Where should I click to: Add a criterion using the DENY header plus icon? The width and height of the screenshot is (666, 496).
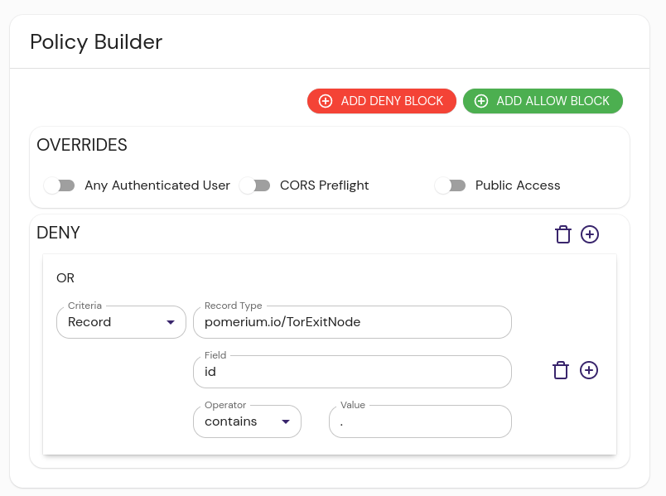590,234
